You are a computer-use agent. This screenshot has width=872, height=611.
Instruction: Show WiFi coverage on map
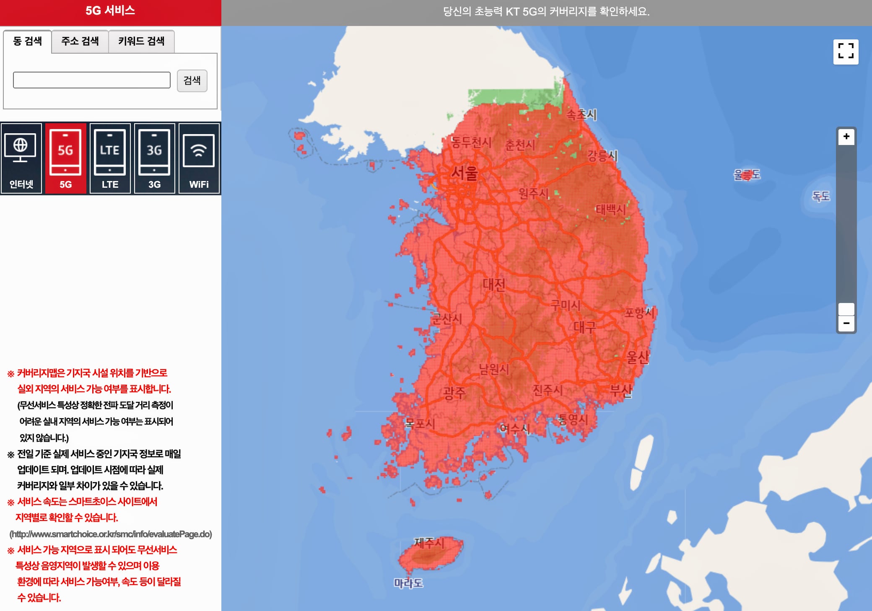pyautogui.click(x=199, y=158)
